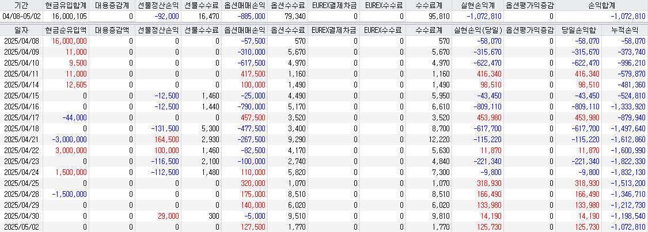Select the 2025/05/02 date cell
Viewport: 648px width, 232px height.
[21, 227]
